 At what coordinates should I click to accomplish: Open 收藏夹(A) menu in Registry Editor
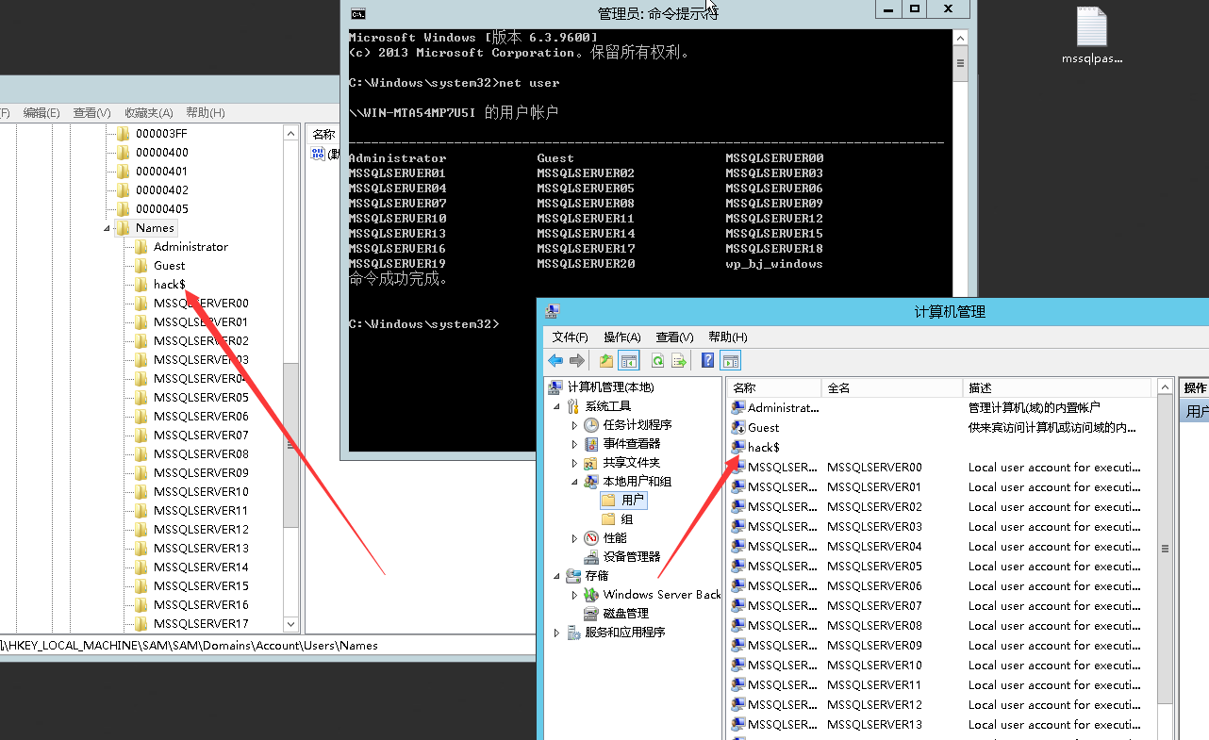[149, 112]
